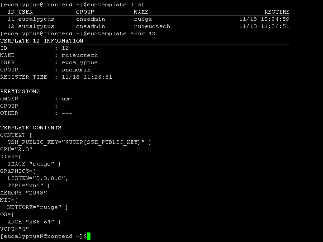Click the 'CPU="2.0"' line
Screen dimensions: 323x242
coord(16,149)
